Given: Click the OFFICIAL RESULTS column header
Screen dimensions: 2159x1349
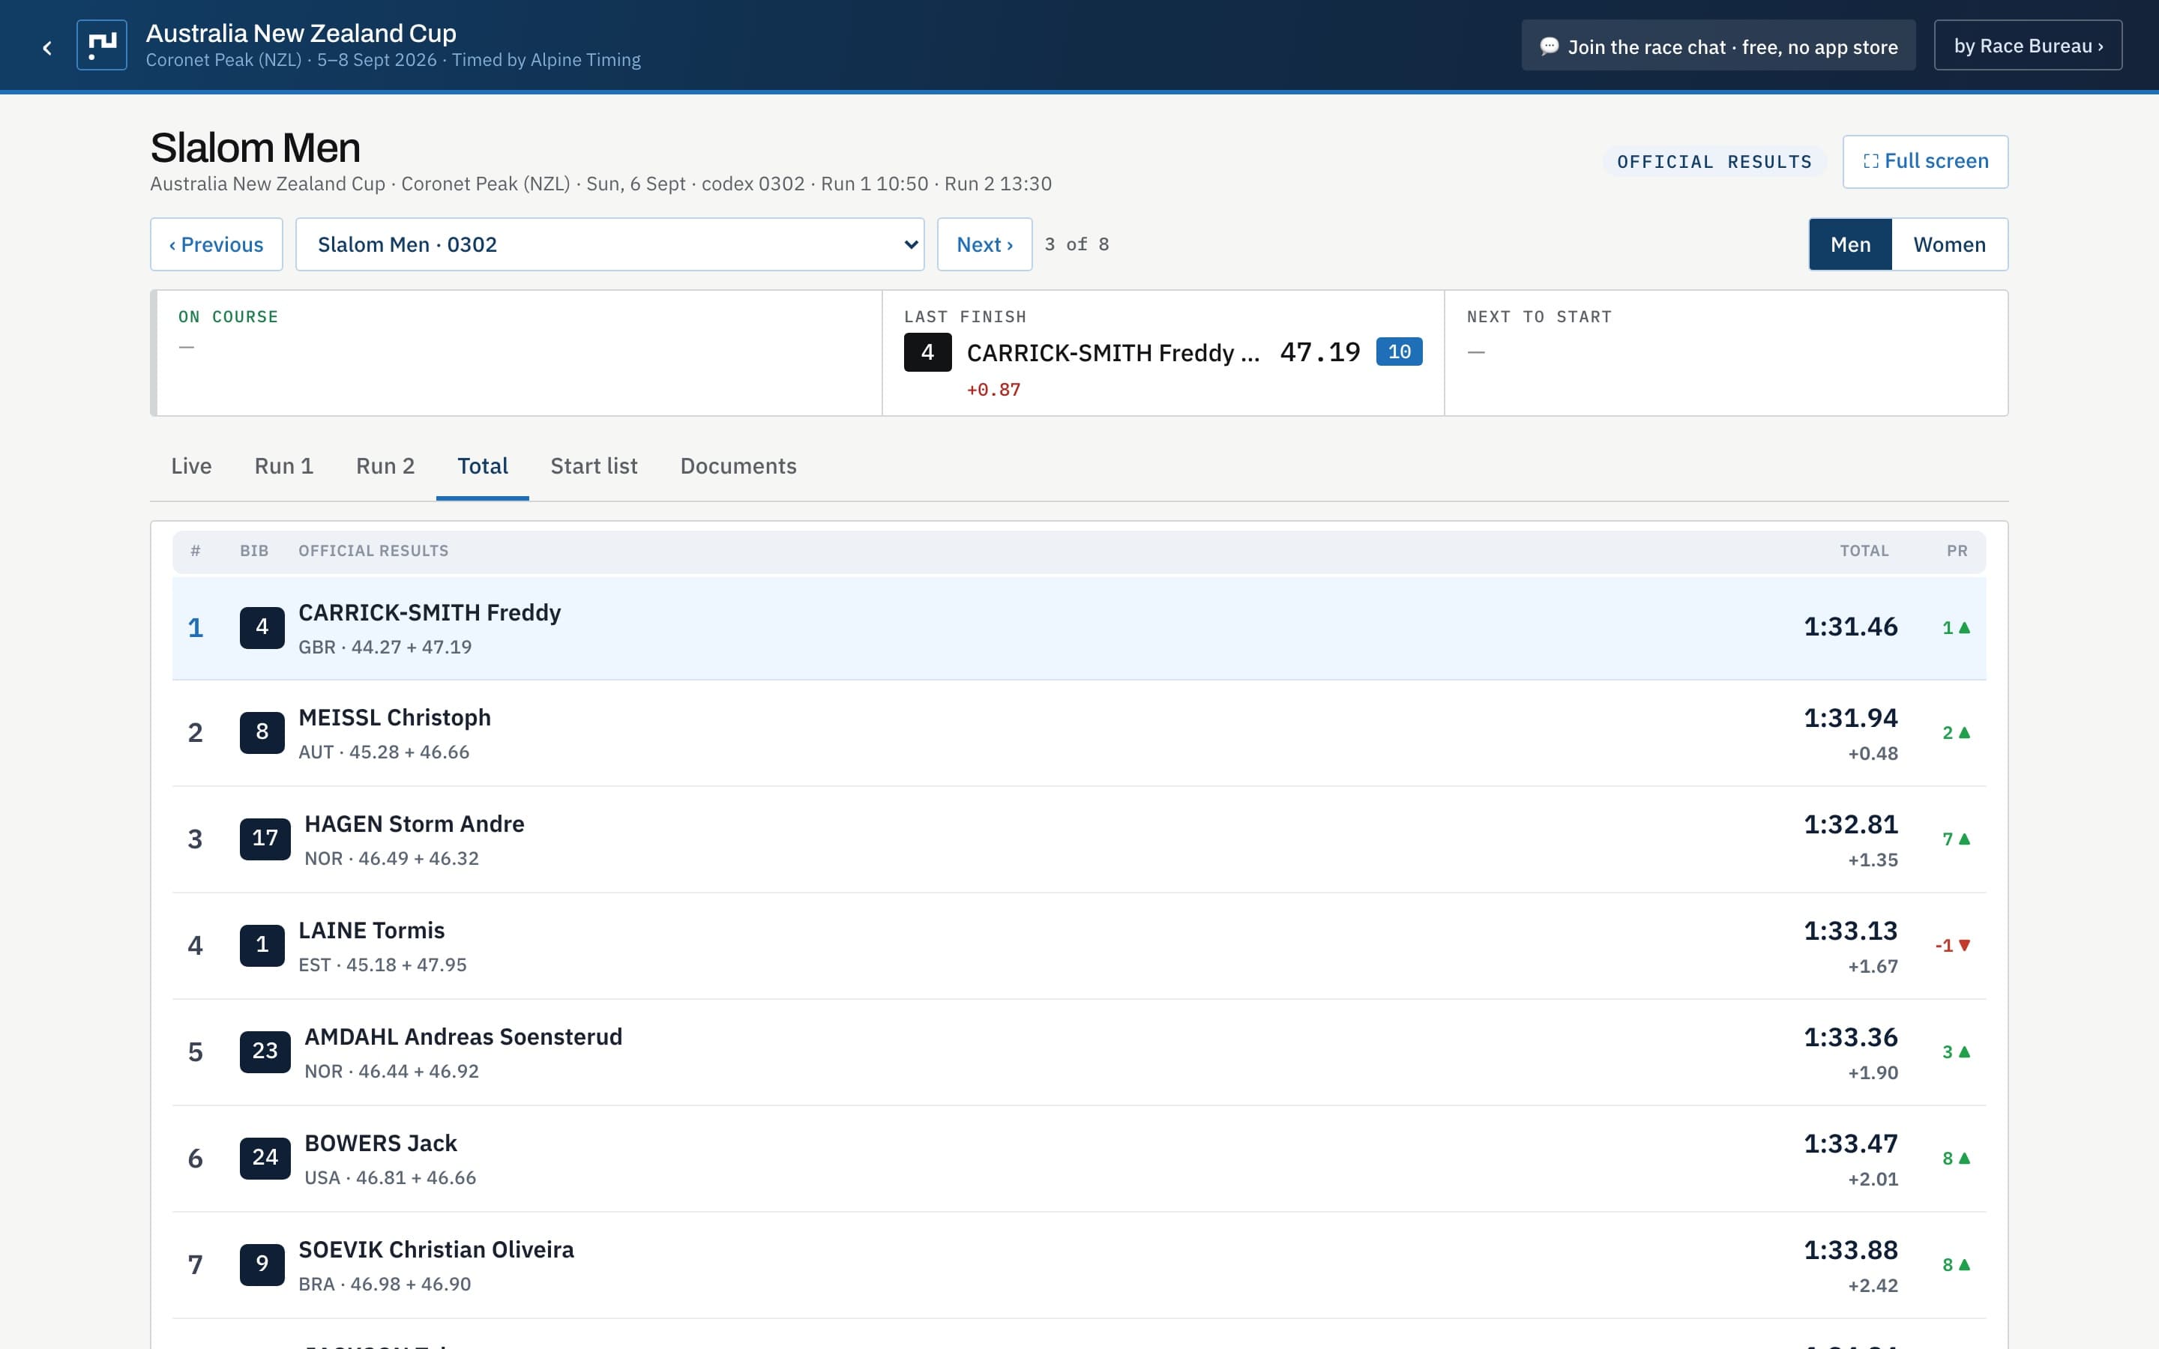Looking at the screenshot, I should 373,552.
